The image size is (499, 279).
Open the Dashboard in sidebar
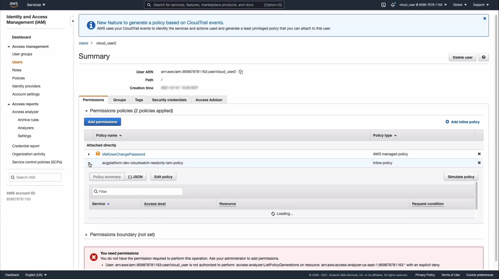[x=21, y=37]
